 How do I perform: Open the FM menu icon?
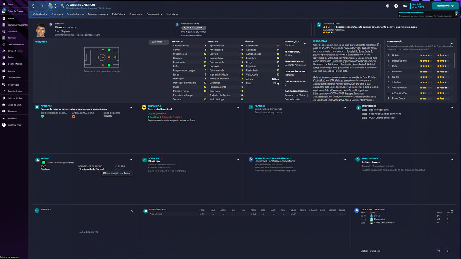404,6
